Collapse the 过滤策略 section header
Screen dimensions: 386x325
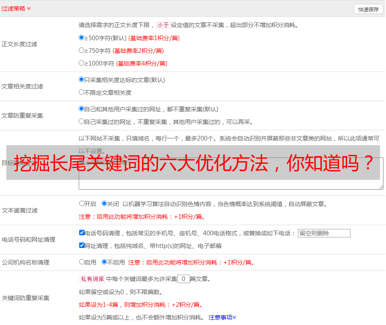pos(16,8)
